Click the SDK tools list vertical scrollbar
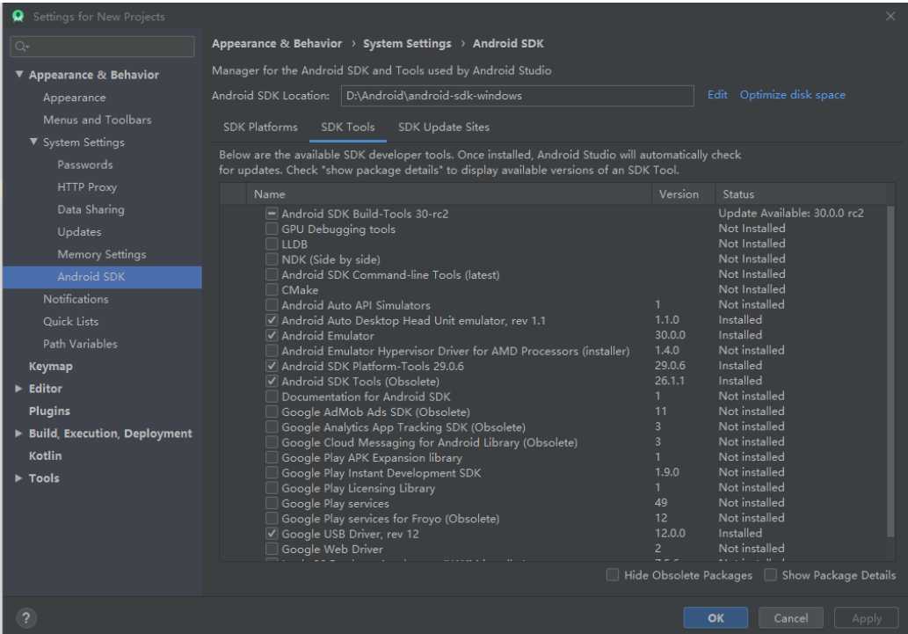 tap(890, 371)
